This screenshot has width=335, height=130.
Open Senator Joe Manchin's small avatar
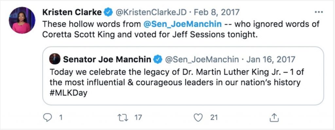pyautogui.click(x=55, y=59)
